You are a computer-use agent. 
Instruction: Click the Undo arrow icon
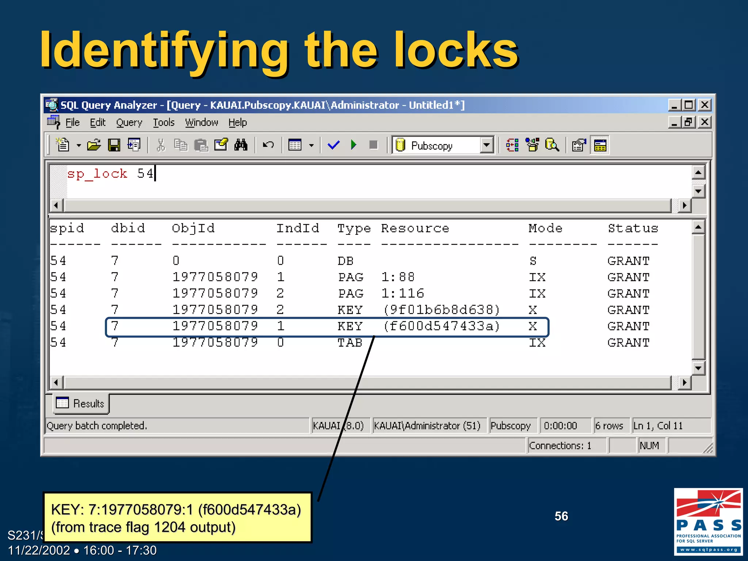tap(268, 145)
